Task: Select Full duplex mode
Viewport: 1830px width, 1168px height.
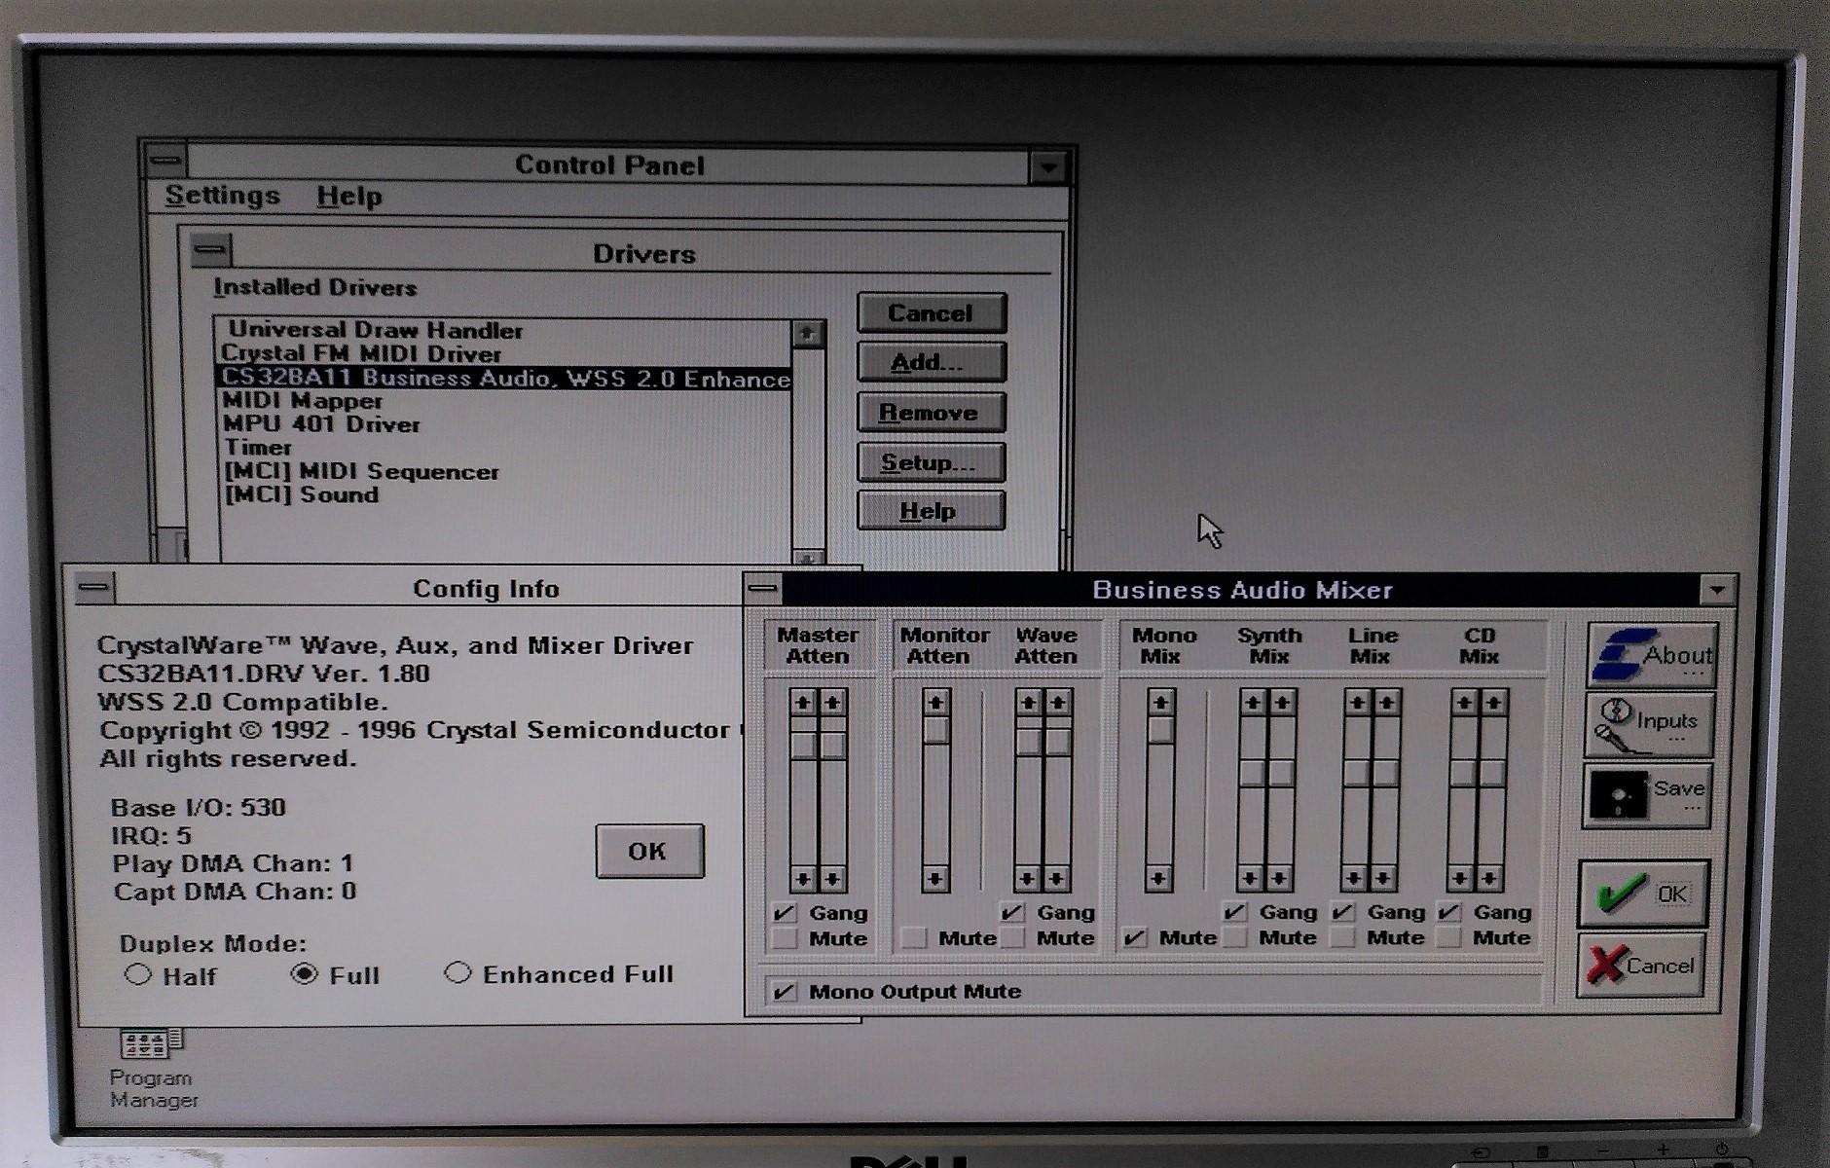Action: pyautogui.click(x=304, y=973)
